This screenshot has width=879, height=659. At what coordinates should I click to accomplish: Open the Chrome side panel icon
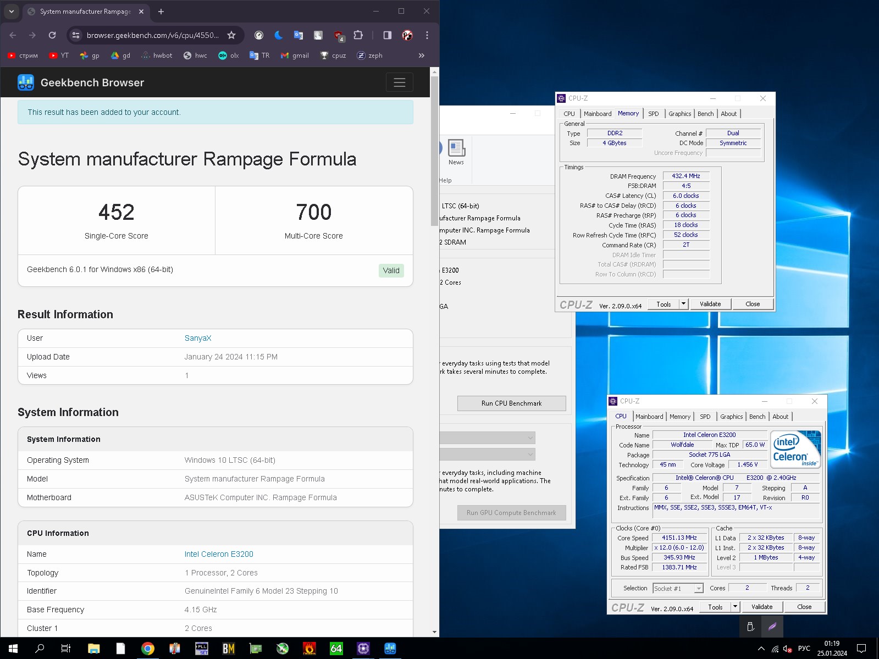pos(388,35)
